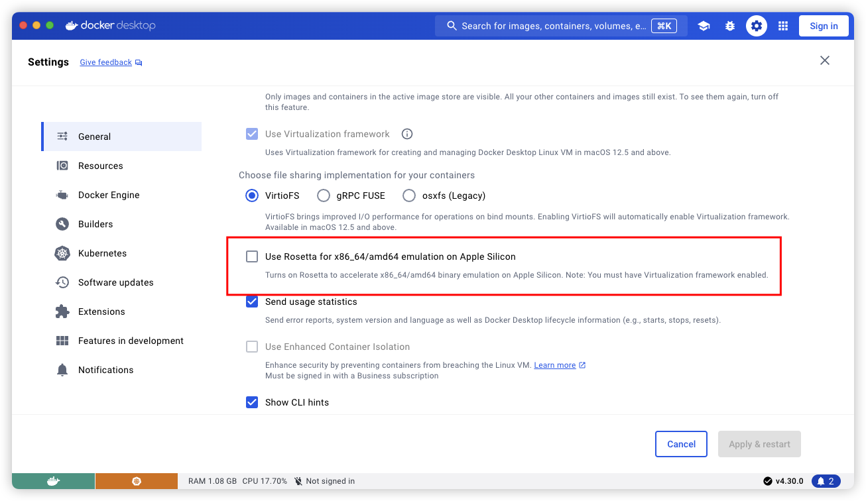Open the Learning center graduation cap icon
The width and height of the screenshot is (866, 501).
(x=704, y=26)
